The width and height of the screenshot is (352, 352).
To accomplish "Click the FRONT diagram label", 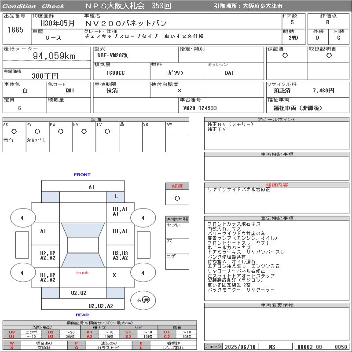I will pos(82,174).
